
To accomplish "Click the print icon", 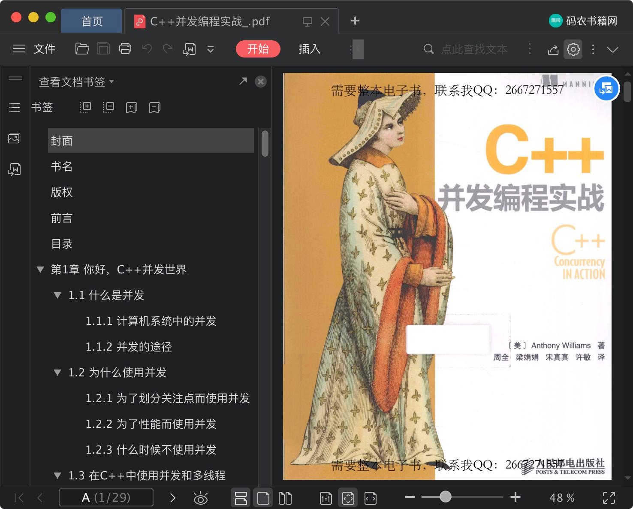I will tap(125, 49).
